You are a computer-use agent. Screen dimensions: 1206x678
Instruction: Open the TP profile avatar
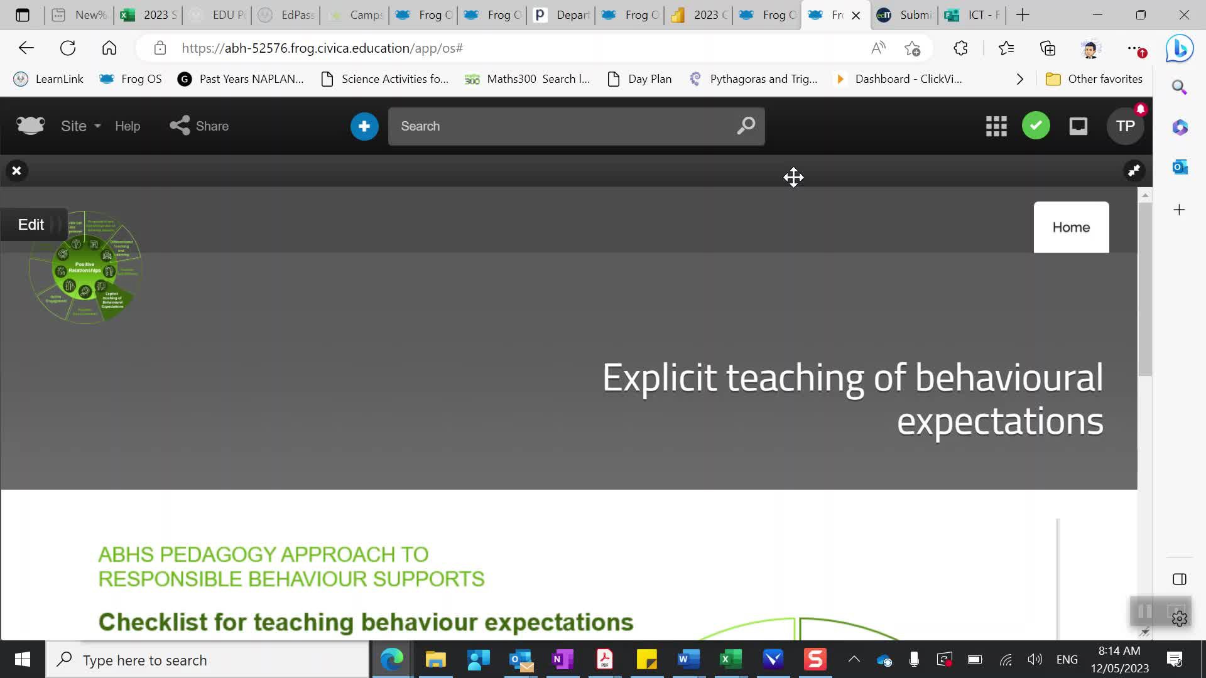pos(1125,126)
